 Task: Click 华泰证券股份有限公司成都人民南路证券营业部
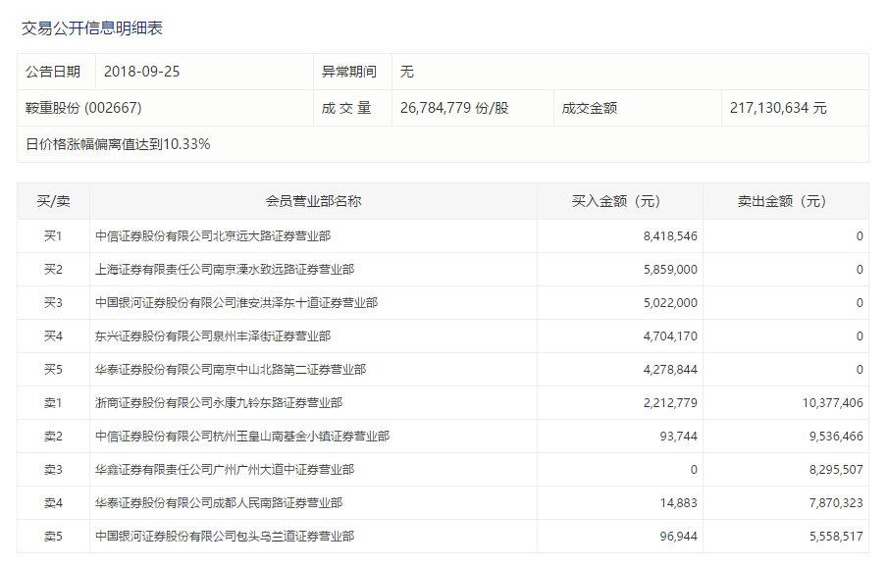click(x=219, y=503)
